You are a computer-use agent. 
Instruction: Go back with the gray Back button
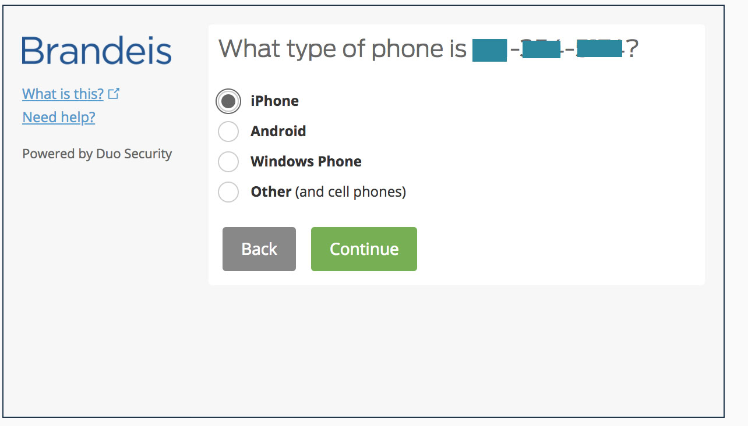point(259,249)
